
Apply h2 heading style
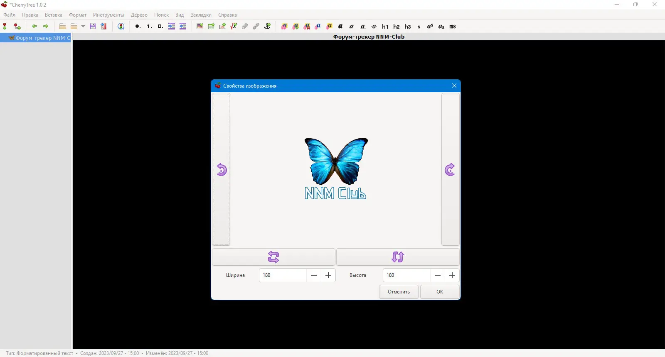[397, 26]
